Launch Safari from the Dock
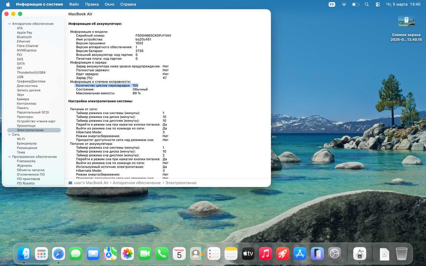The width and height of the screenshot is (426, 266). [59, 254]
